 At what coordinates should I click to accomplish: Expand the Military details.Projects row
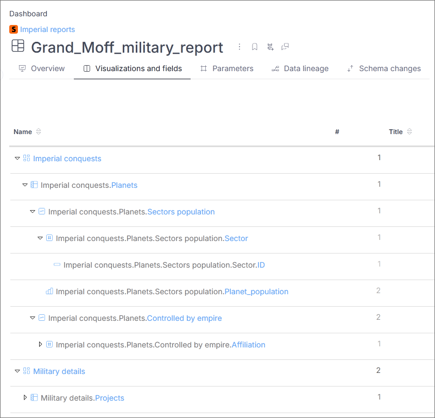point(25,398)
